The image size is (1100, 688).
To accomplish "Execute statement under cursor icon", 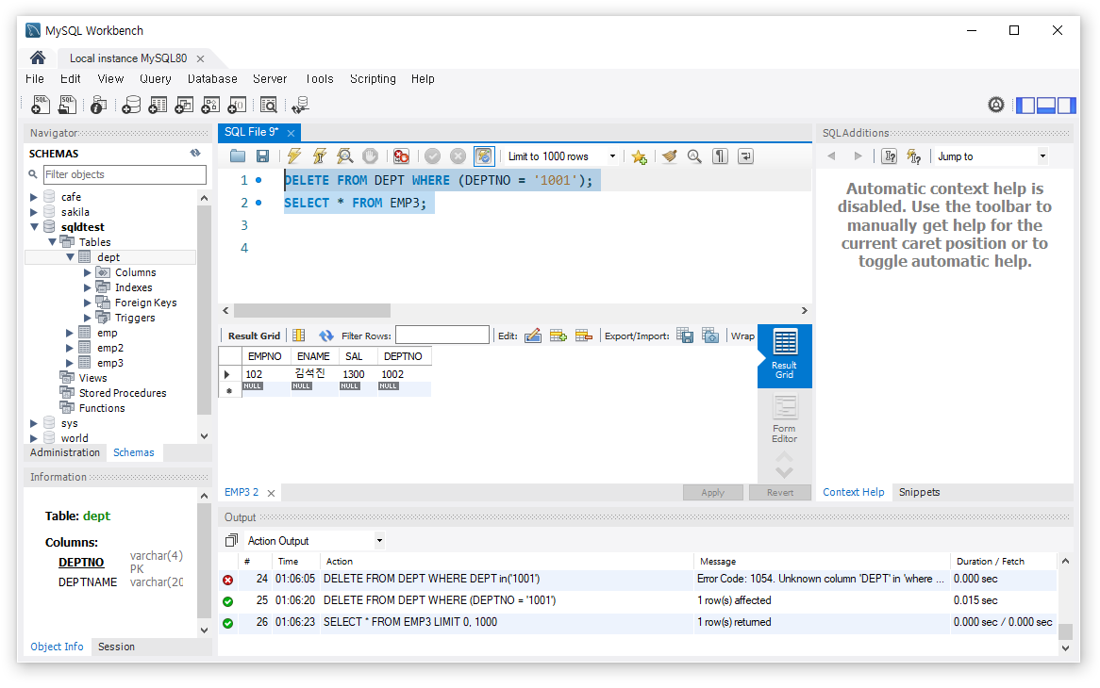I will tap(319, 156).
